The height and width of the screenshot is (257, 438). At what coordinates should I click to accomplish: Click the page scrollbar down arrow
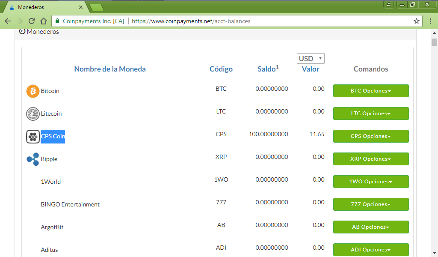[x=434, y=253]
